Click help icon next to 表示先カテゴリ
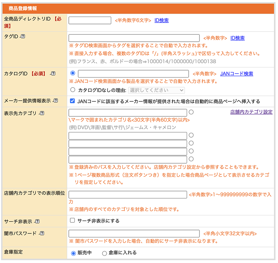Screen dimensions: 278x263 [x=42, y=113]
